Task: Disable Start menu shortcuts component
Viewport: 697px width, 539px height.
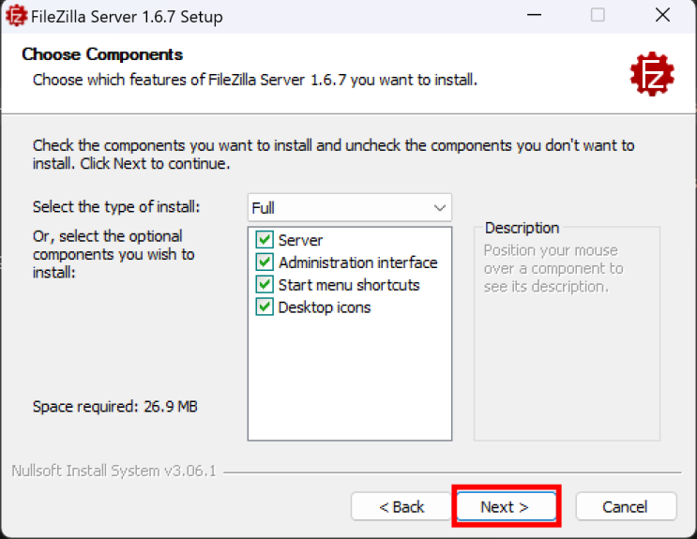Action: click(265, 285)
